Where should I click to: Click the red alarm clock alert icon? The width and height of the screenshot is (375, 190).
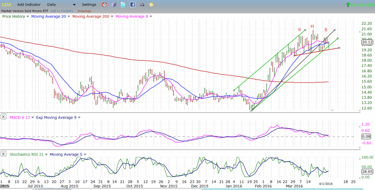pos(104,5)
